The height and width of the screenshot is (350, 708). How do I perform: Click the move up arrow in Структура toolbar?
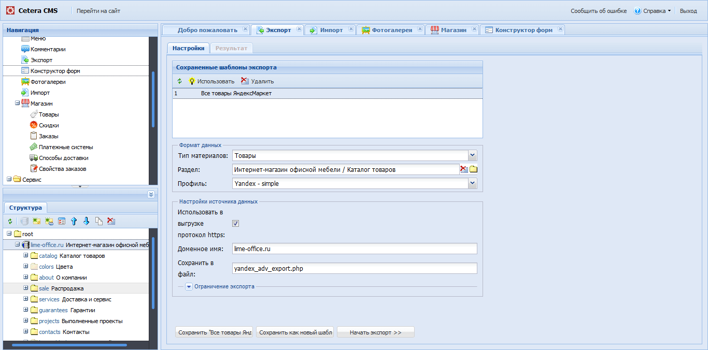pos(74,221)
